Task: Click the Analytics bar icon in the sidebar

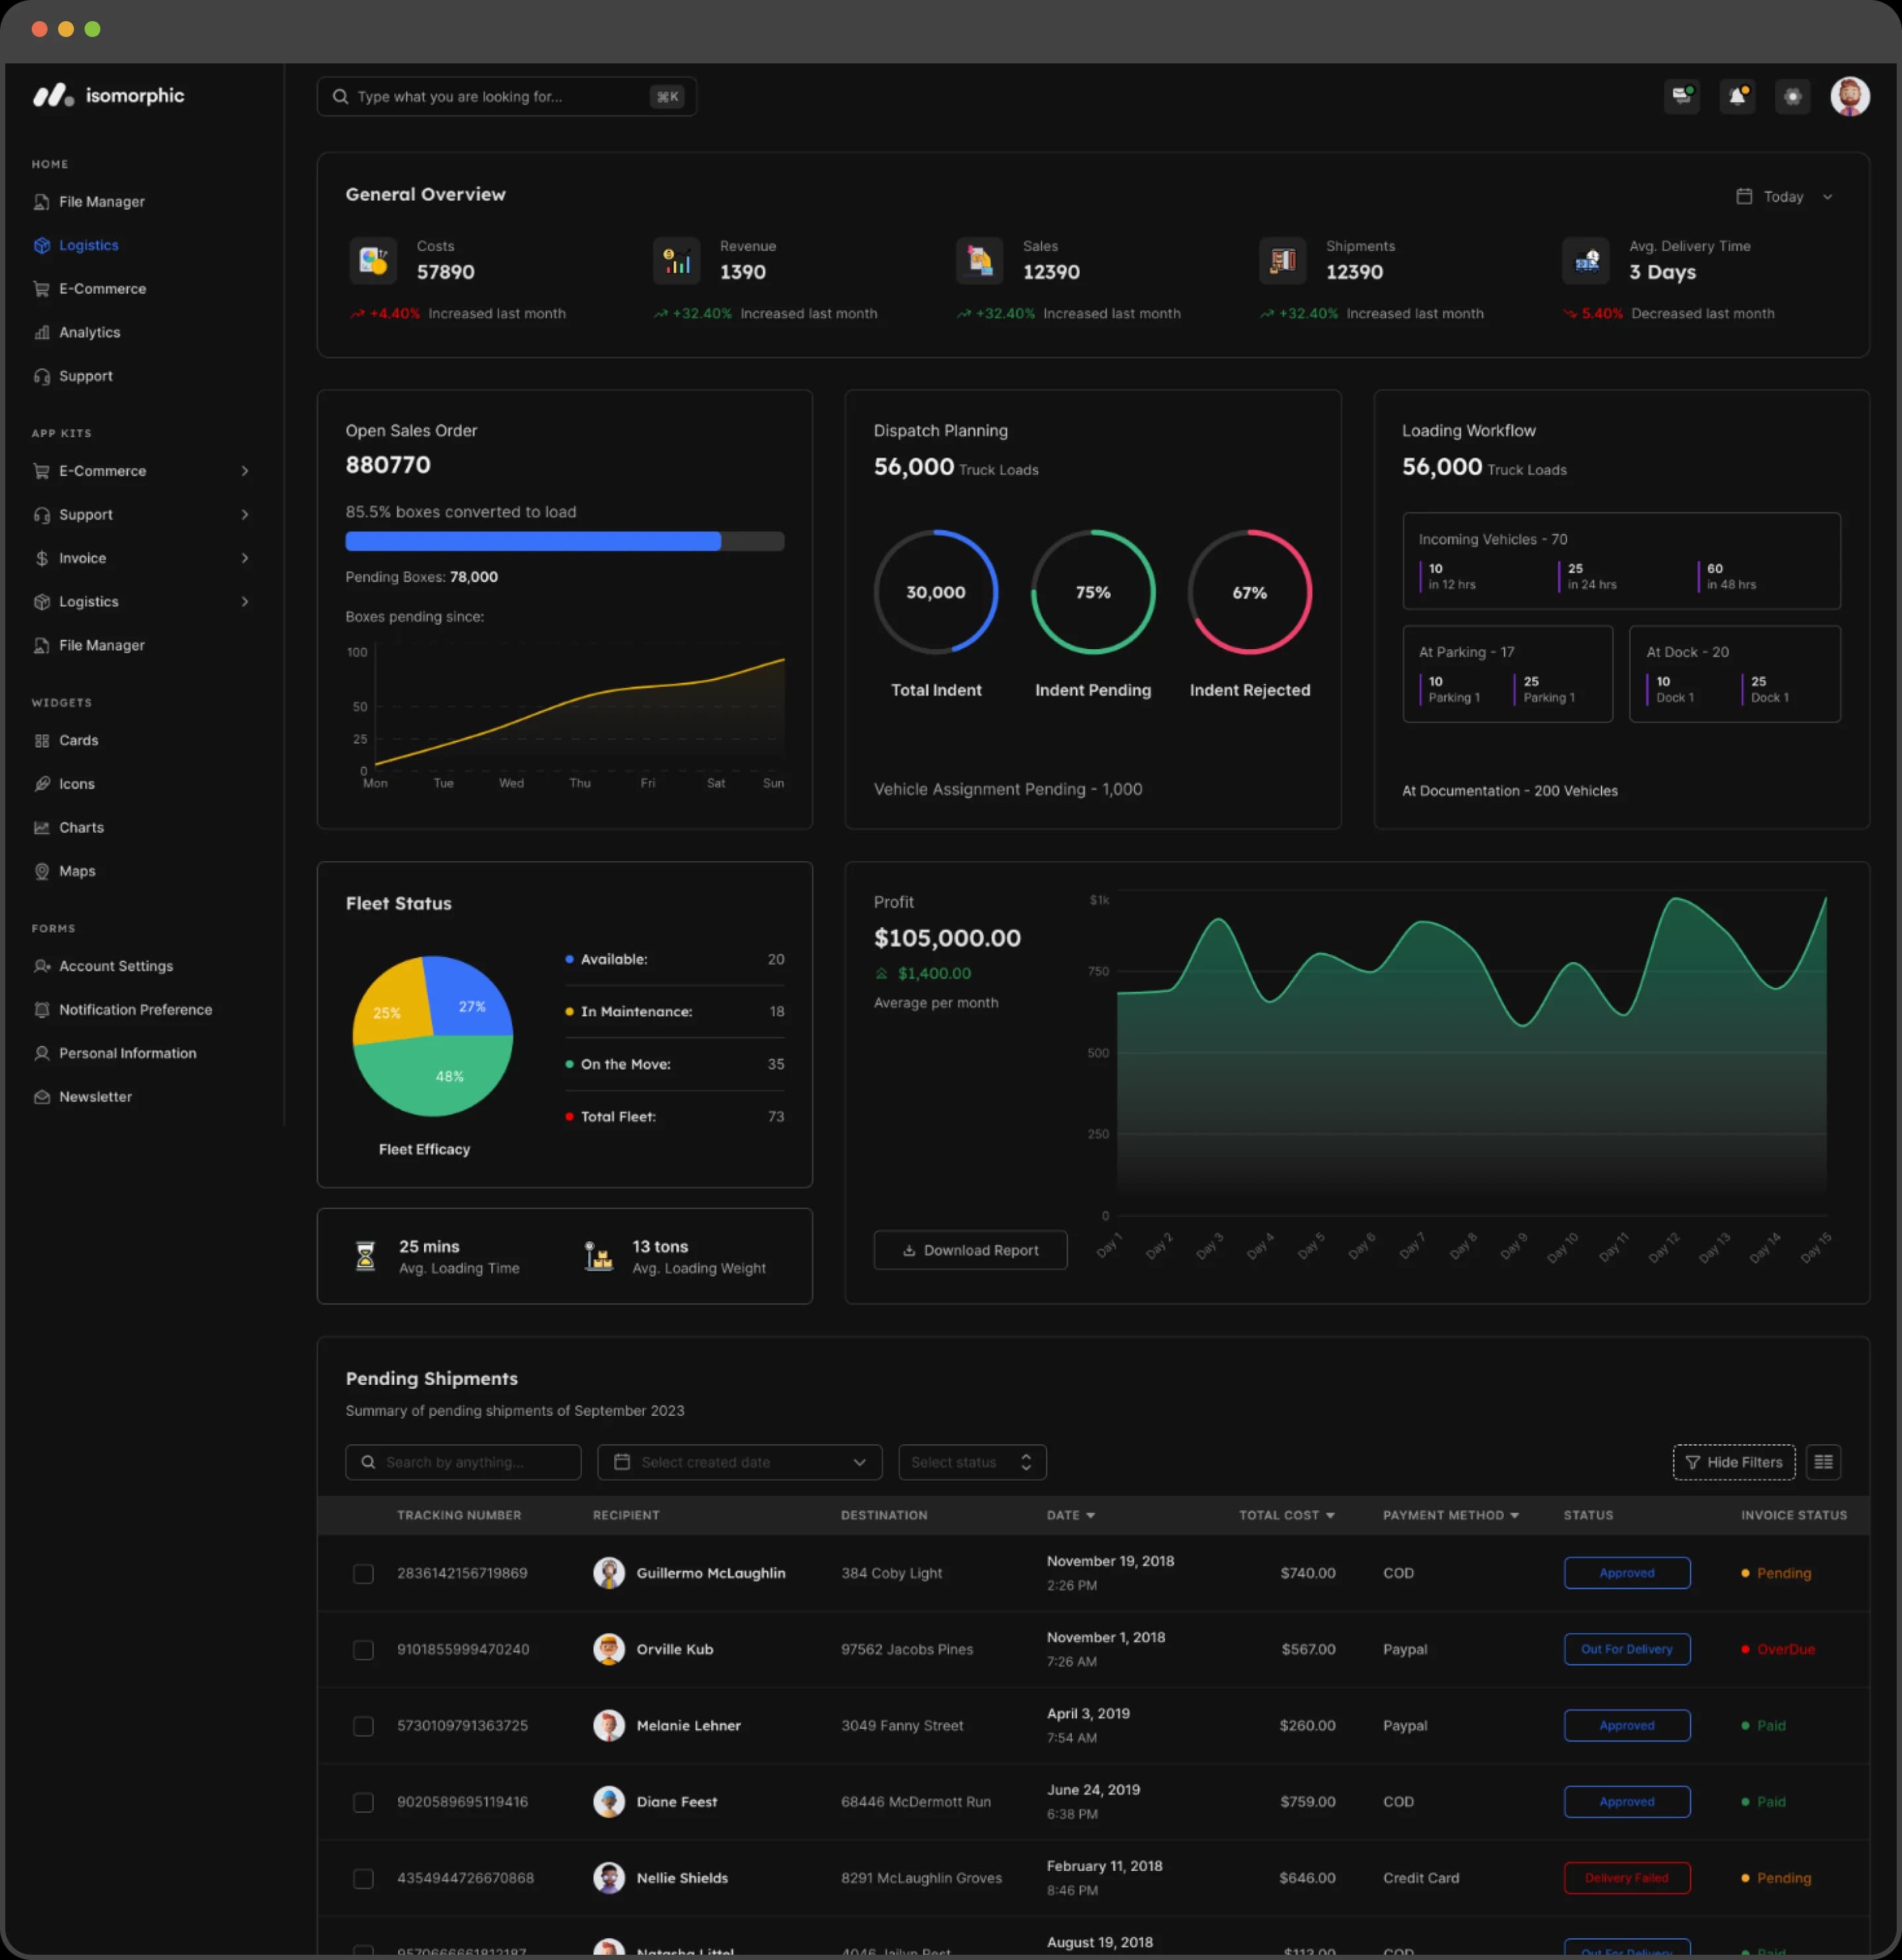Action: coord(42,332)
